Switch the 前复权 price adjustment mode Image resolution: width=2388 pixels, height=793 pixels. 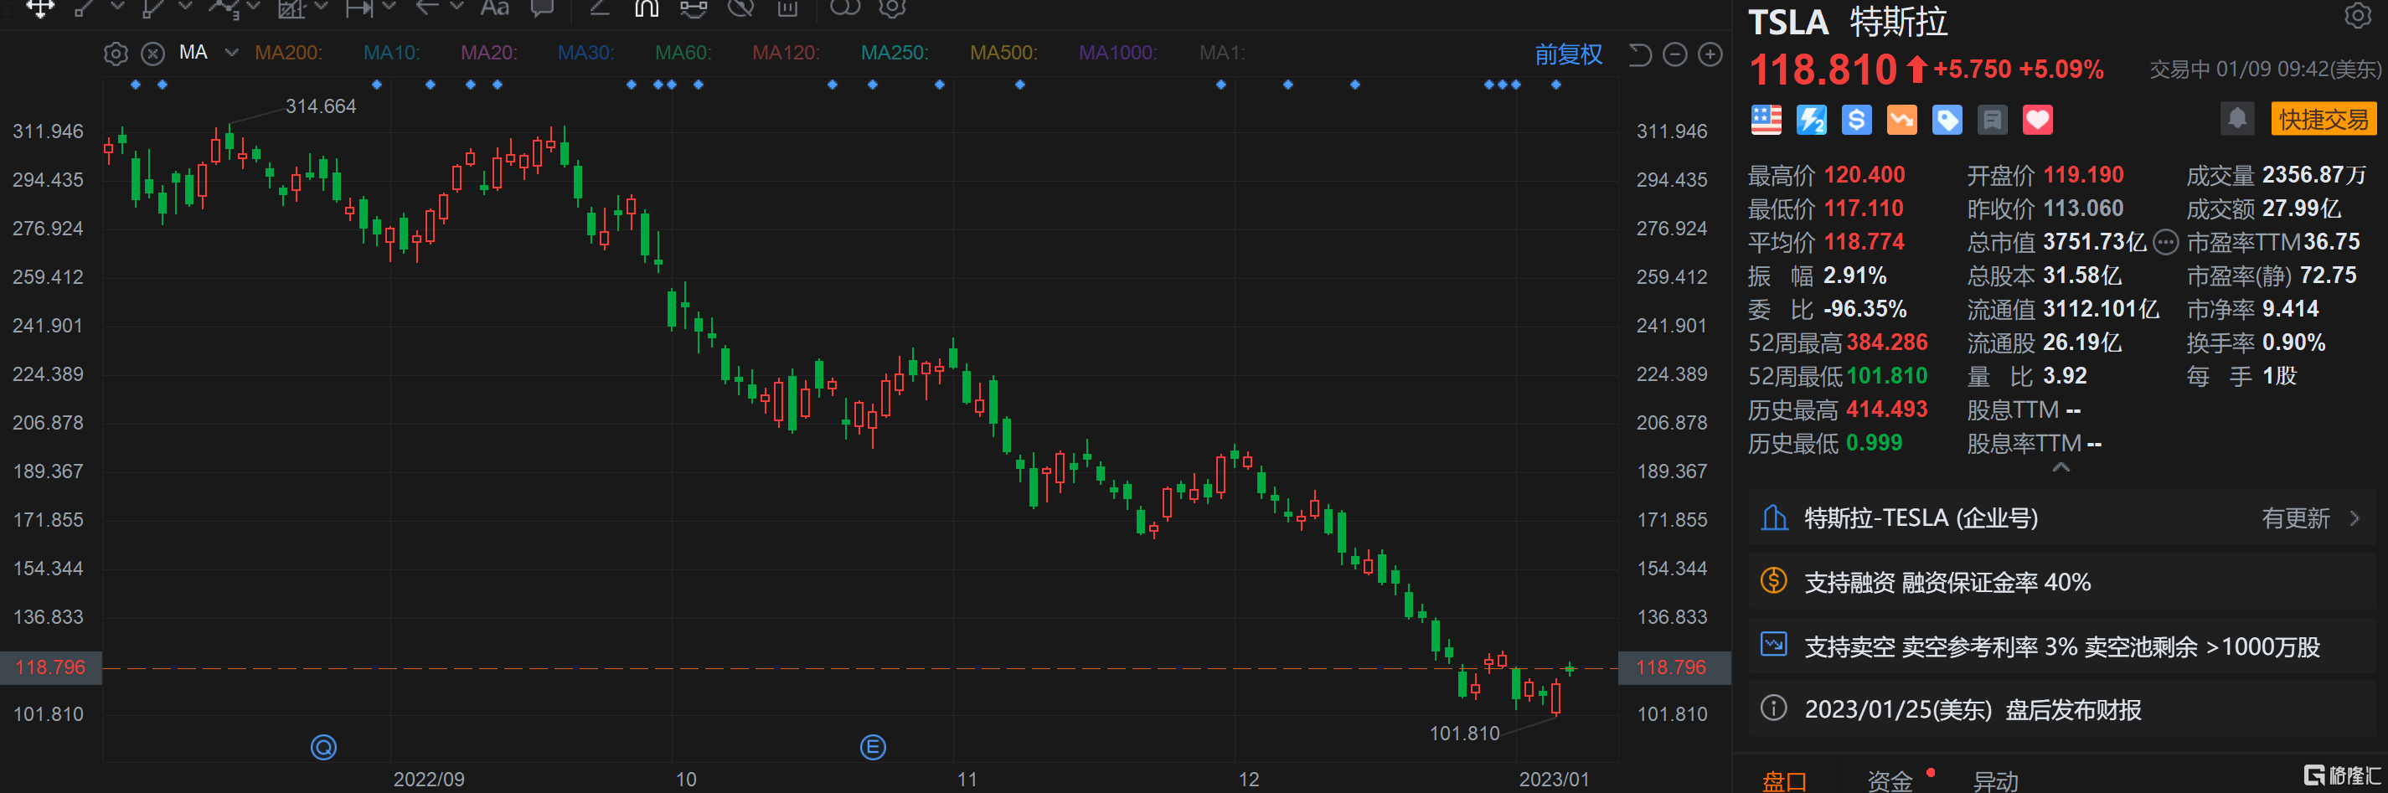coord(1569,54)
